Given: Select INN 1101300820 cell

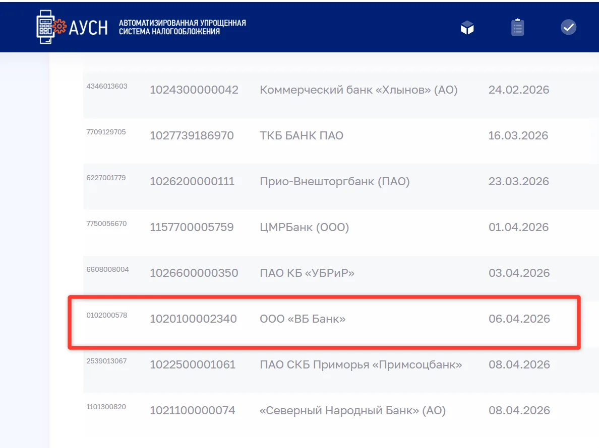Looking at the screenshot, I should 106,406.
